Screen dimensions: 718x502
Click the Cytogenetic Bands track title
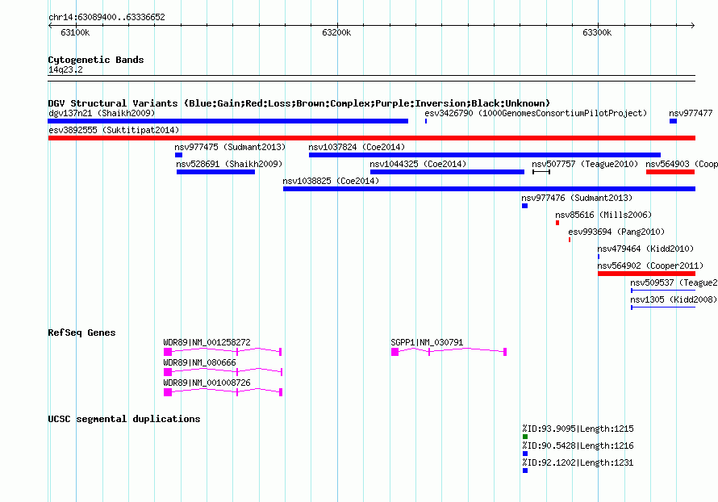click(x=96, y=60)
